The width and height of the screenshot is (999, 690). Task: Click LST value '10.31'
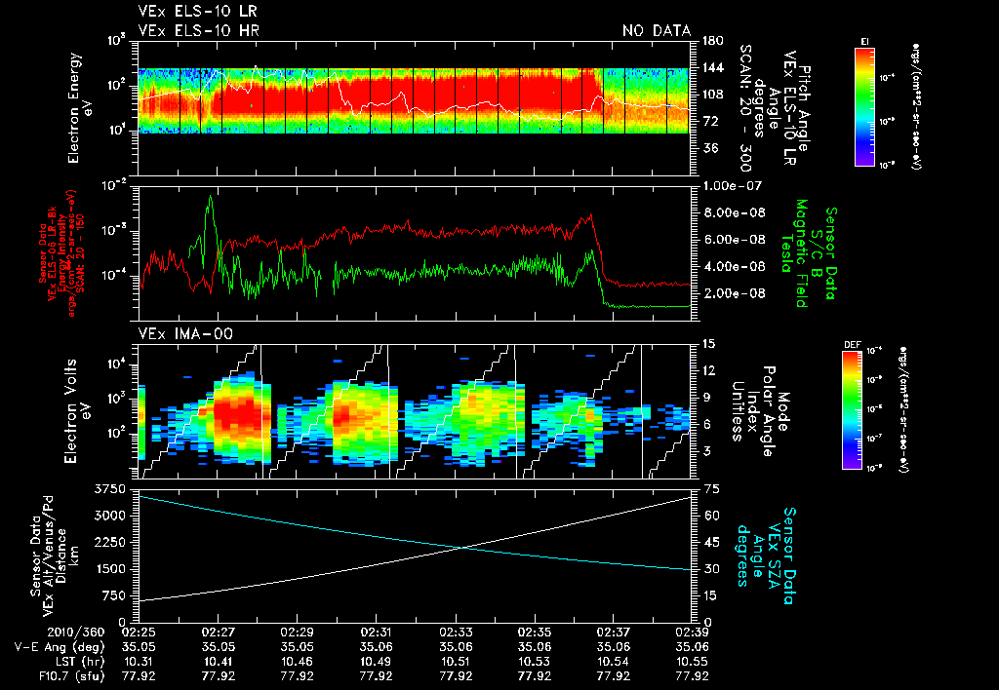pyautogui.click(x=139, y=662)
